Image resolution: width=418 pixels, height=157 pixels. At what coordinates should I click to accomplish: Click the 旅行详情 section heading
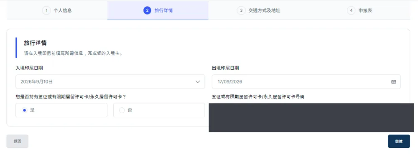click(x=35, y=43)
